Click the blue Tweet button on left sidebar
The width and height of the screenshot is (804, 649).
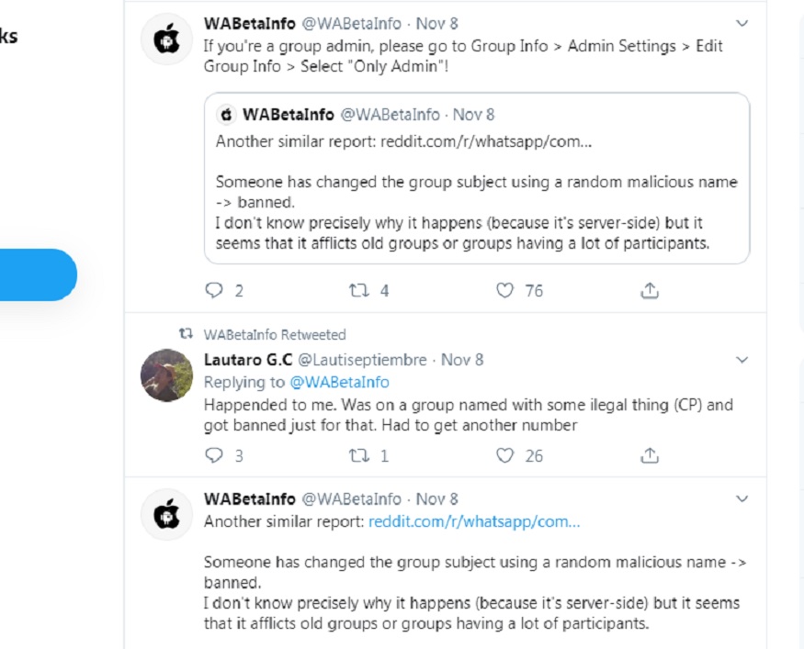click(x=37, y=275)
